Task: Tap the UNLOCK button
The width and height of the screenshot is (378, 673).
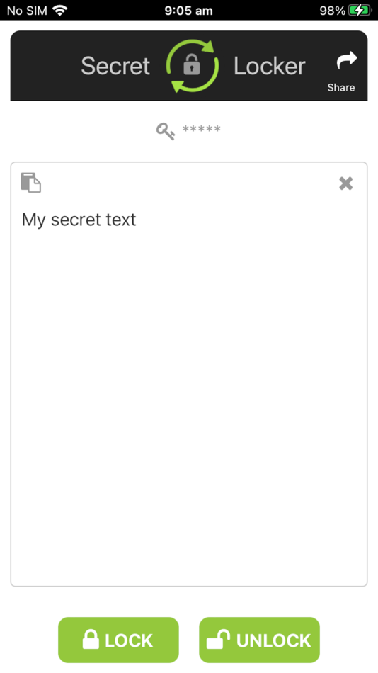Action: pos(259,640)
